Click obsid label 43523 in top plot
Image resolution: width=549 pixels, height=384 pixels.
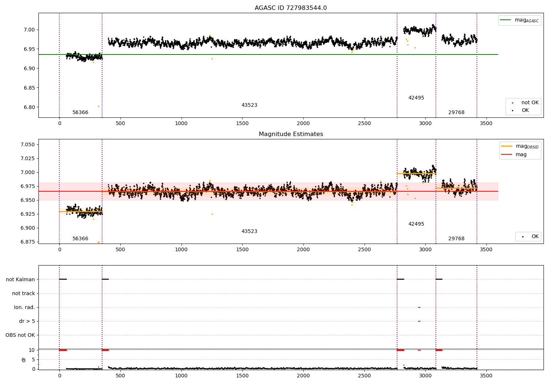pos(249,105)
